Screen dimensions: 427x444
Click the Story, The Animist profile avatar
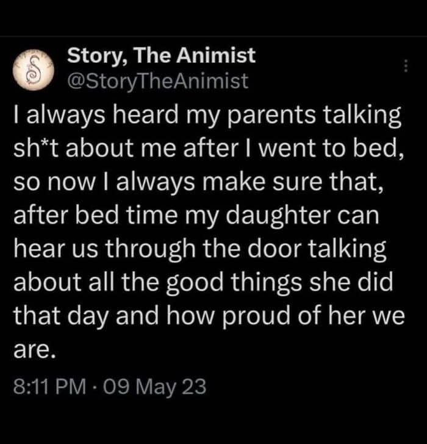pos(34,69)
